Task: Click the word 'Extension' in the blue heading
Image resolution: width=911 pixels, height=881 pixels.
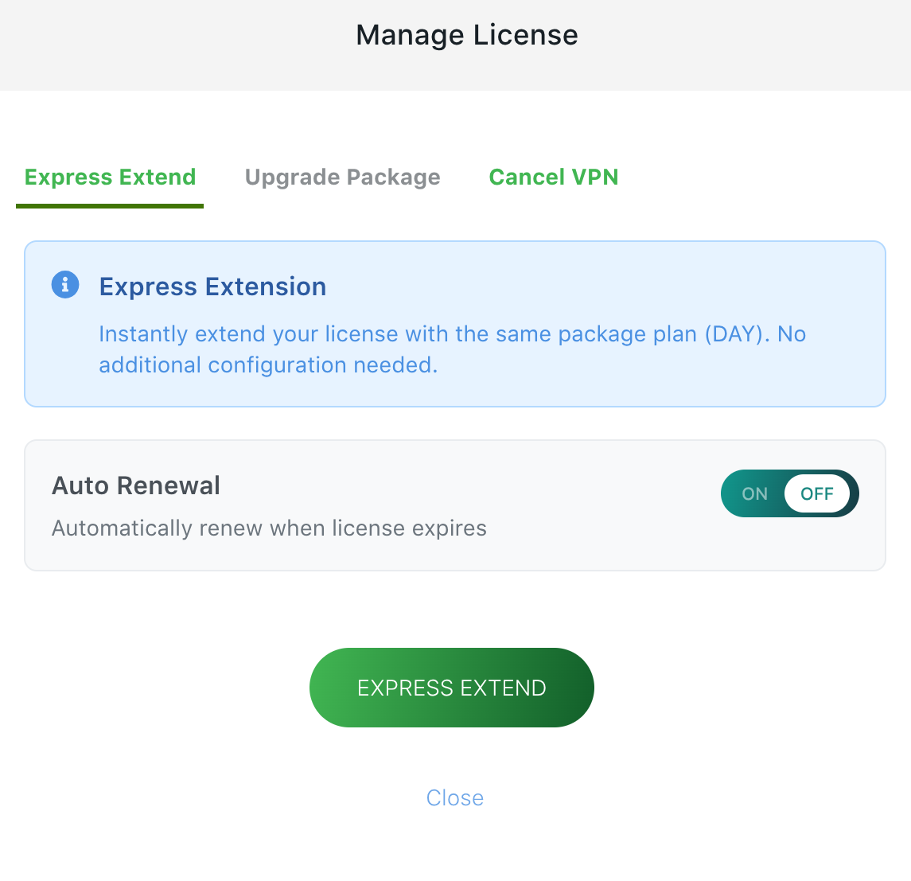Action: [x=266, y=287]
